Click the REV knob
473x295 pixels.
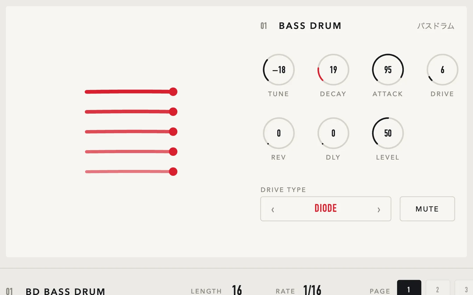pyautogui.click(x=278, y=133)
